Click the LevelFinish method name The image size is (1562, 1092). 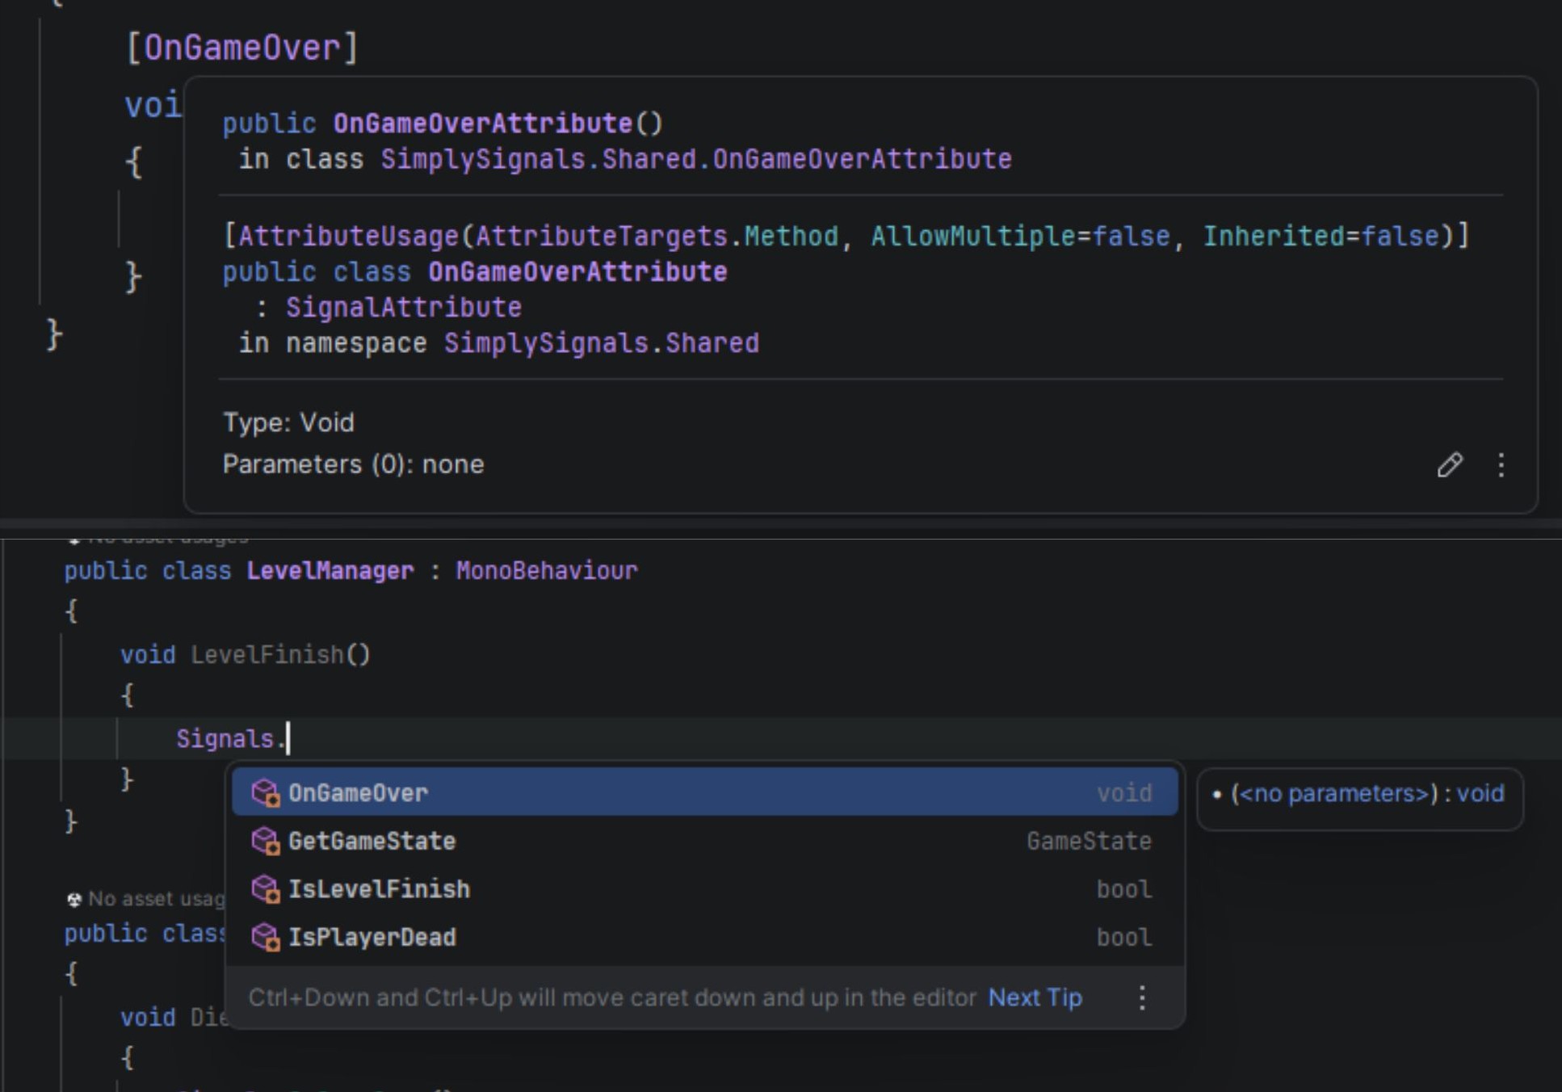(267, 654)
